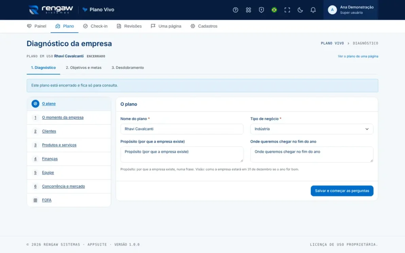
Task: Click the plano encerrado notice banner
Action: point(202,85)
